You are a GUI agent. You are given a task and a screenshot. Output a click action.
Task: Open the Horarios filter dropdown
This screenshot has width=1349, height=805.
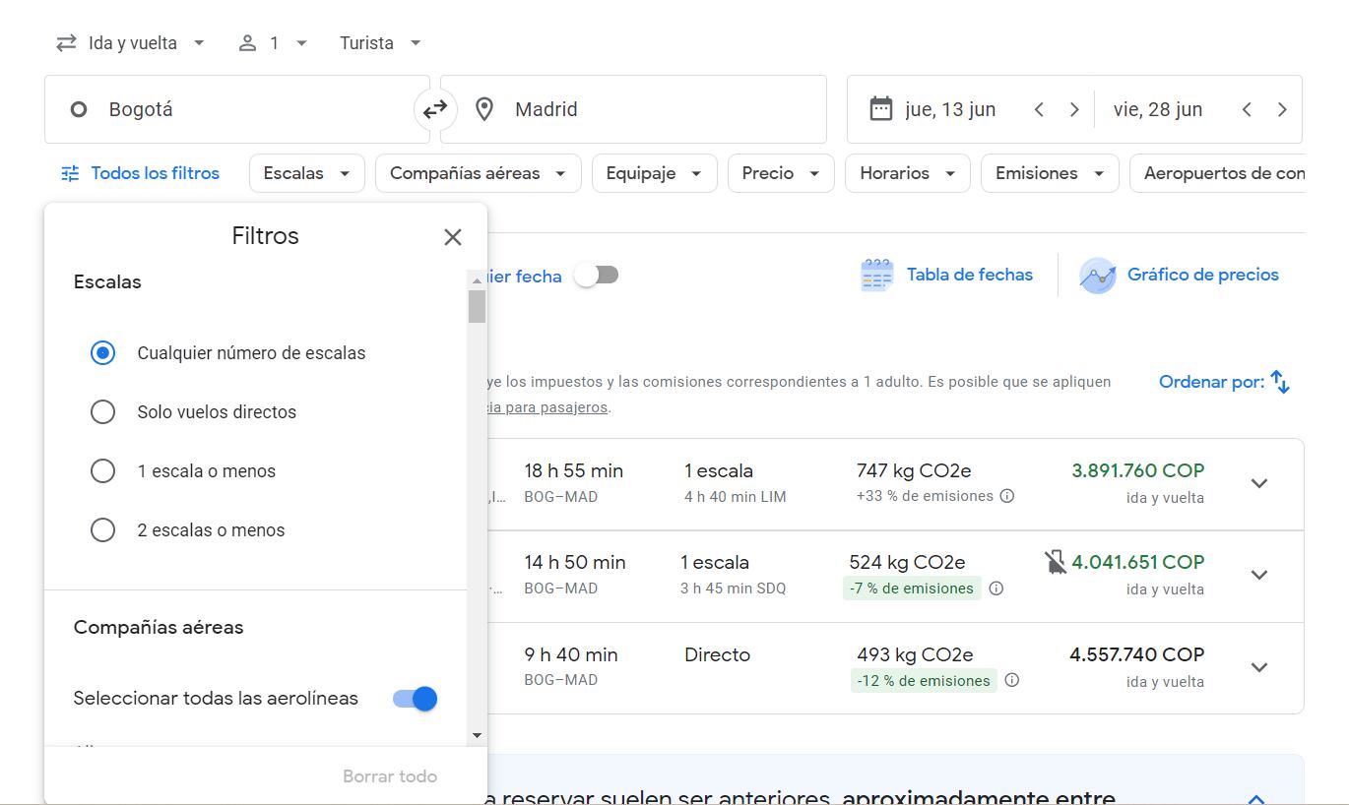pos(908,173)
